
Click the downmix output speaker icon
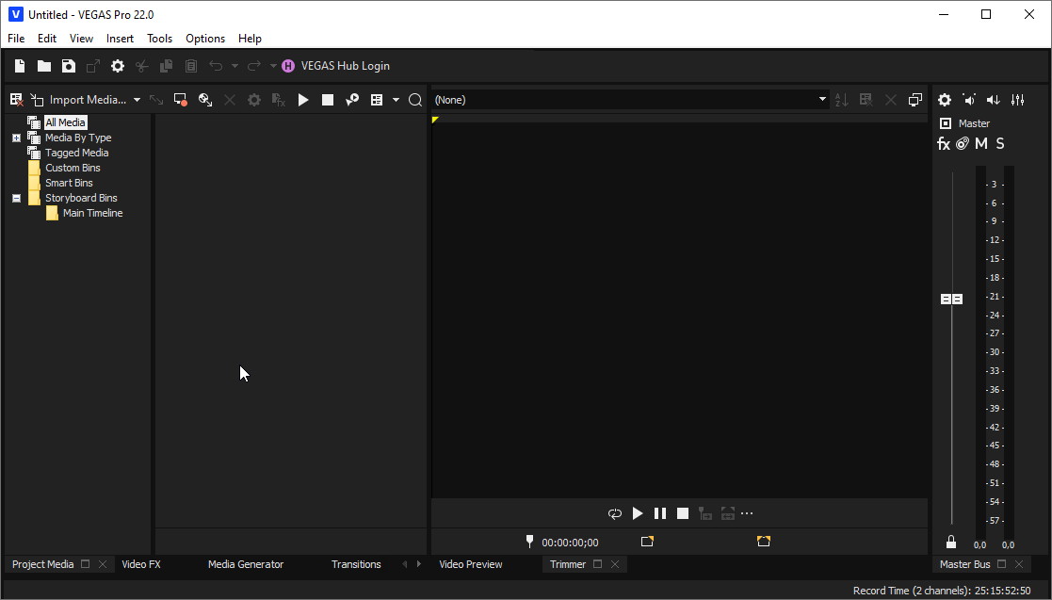pyautogui.click(x=969, y=100)
